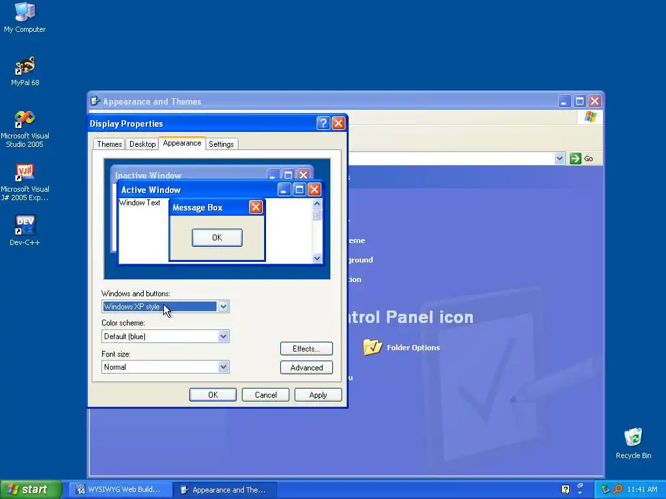This screenshot has width=666, height=499.
Task: Minimize the Appearance and Themes window
Action: tap(564, 101)
